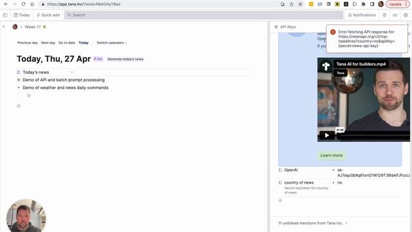412x232 pixels.
Task: Select the Today's news field label
Action: coord(36,72)
